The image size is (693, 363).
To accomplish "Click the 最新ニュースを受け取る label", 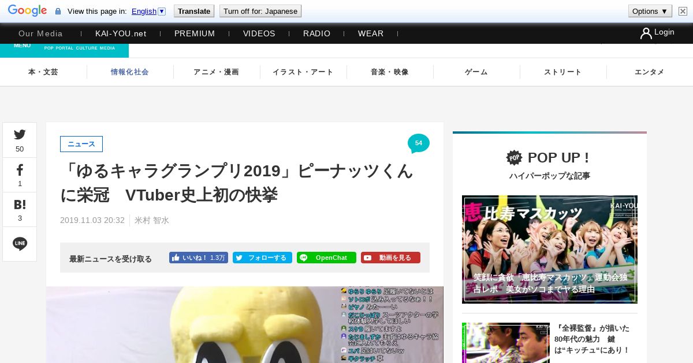I will 110,259.
